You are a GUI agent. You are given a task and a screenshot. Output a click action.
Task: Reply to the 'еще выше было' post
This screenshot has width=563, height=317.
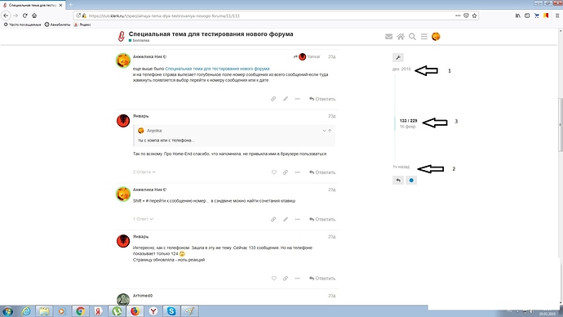pos(322,99)
